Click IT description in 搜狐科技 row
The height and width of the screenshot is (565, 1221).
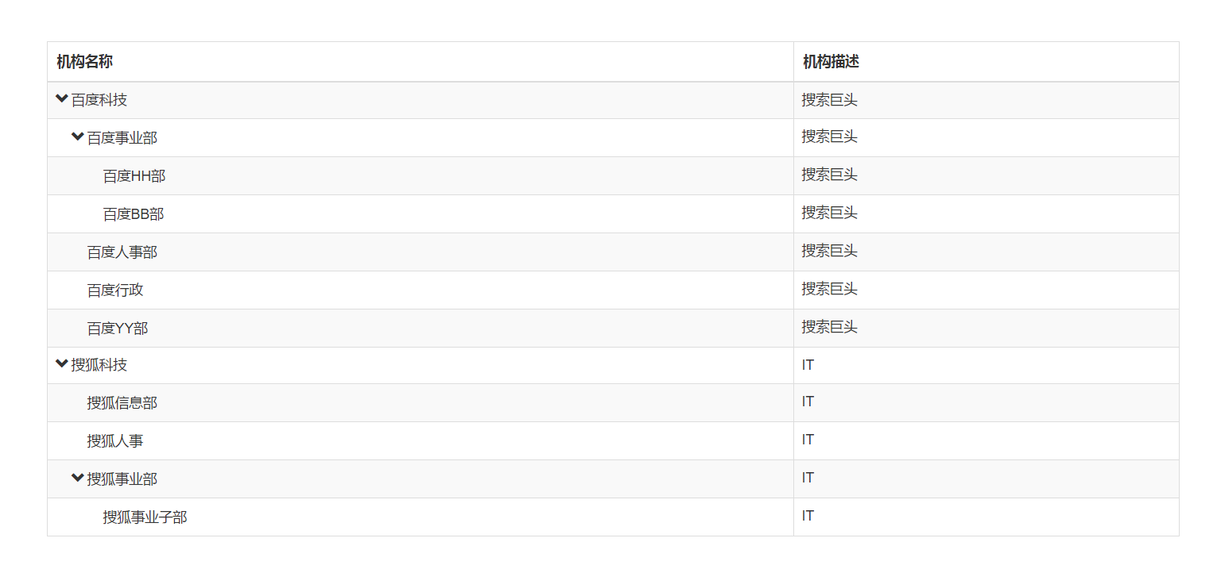(808, 365)
